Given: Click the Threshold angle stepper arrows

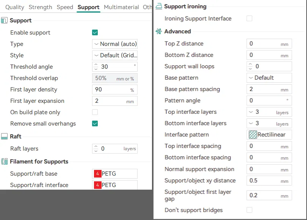Looking at the screenshot, I should (x=96, y=67).
